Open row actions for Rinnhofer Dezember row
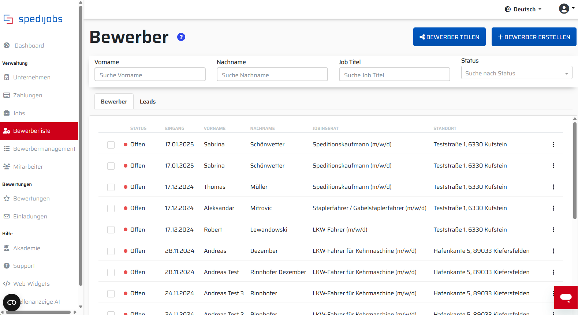The image size is (578, 315). click(x=553, y=272)
